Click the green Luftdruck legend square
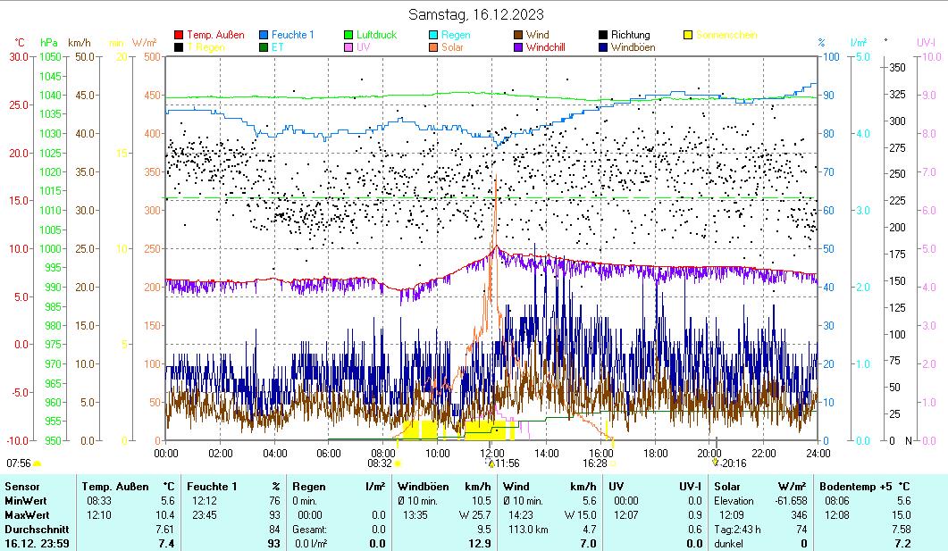 point(348,35)
